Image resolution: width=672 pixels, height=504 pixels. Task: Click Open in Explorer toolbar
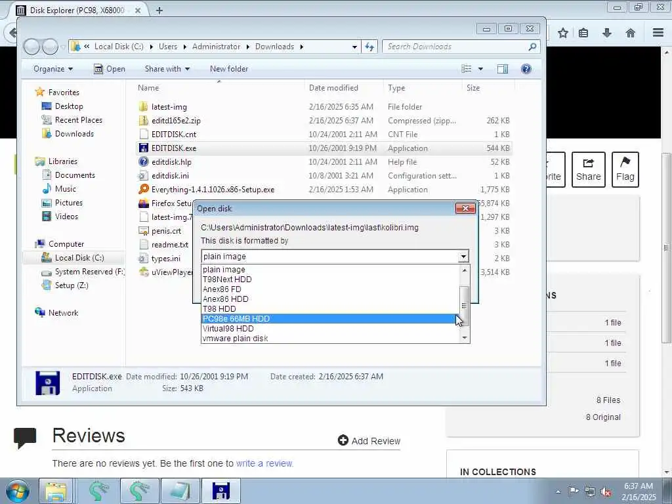(x=110, y=69)
